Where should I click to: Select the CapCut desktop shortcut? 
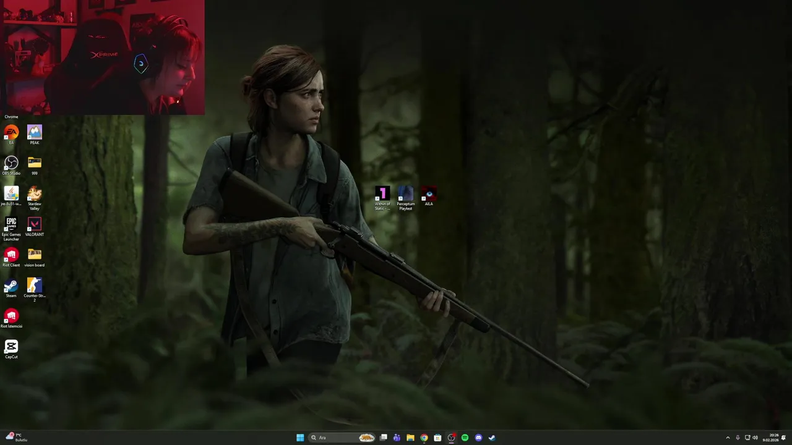pos(11,349)
